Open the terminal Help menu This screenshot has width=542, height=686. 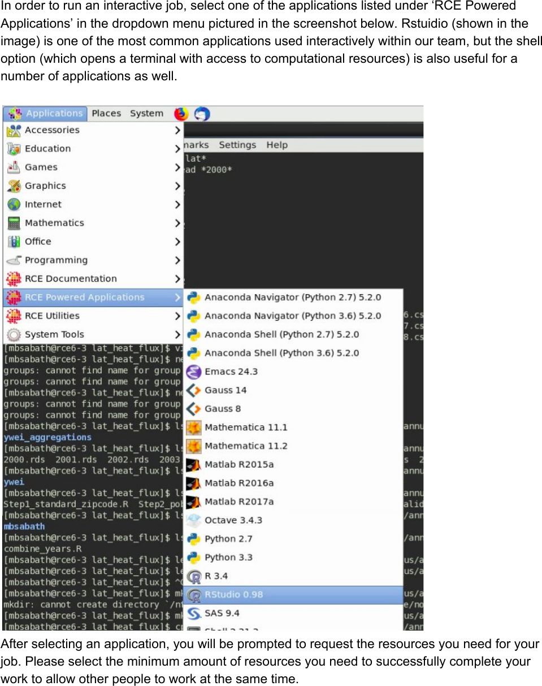277,145
